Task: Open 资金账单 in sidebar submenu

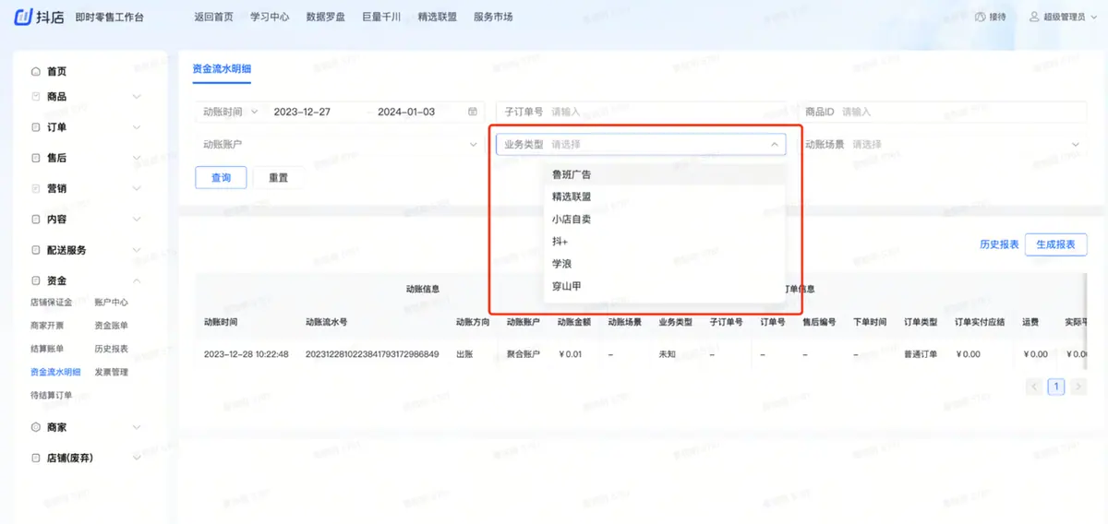Action: pos(112,325)
